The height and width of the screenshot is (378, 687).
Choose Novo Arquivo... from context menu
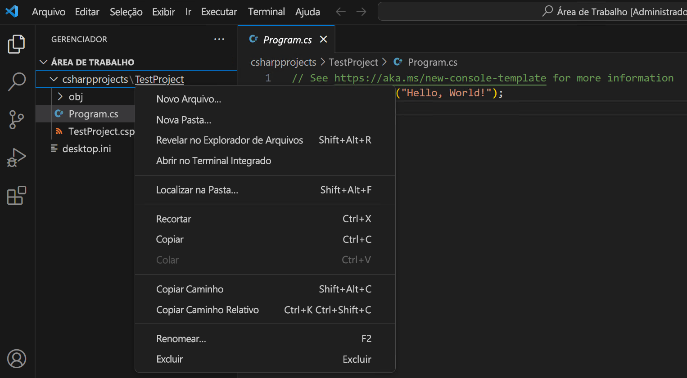[x=265, y=99]
